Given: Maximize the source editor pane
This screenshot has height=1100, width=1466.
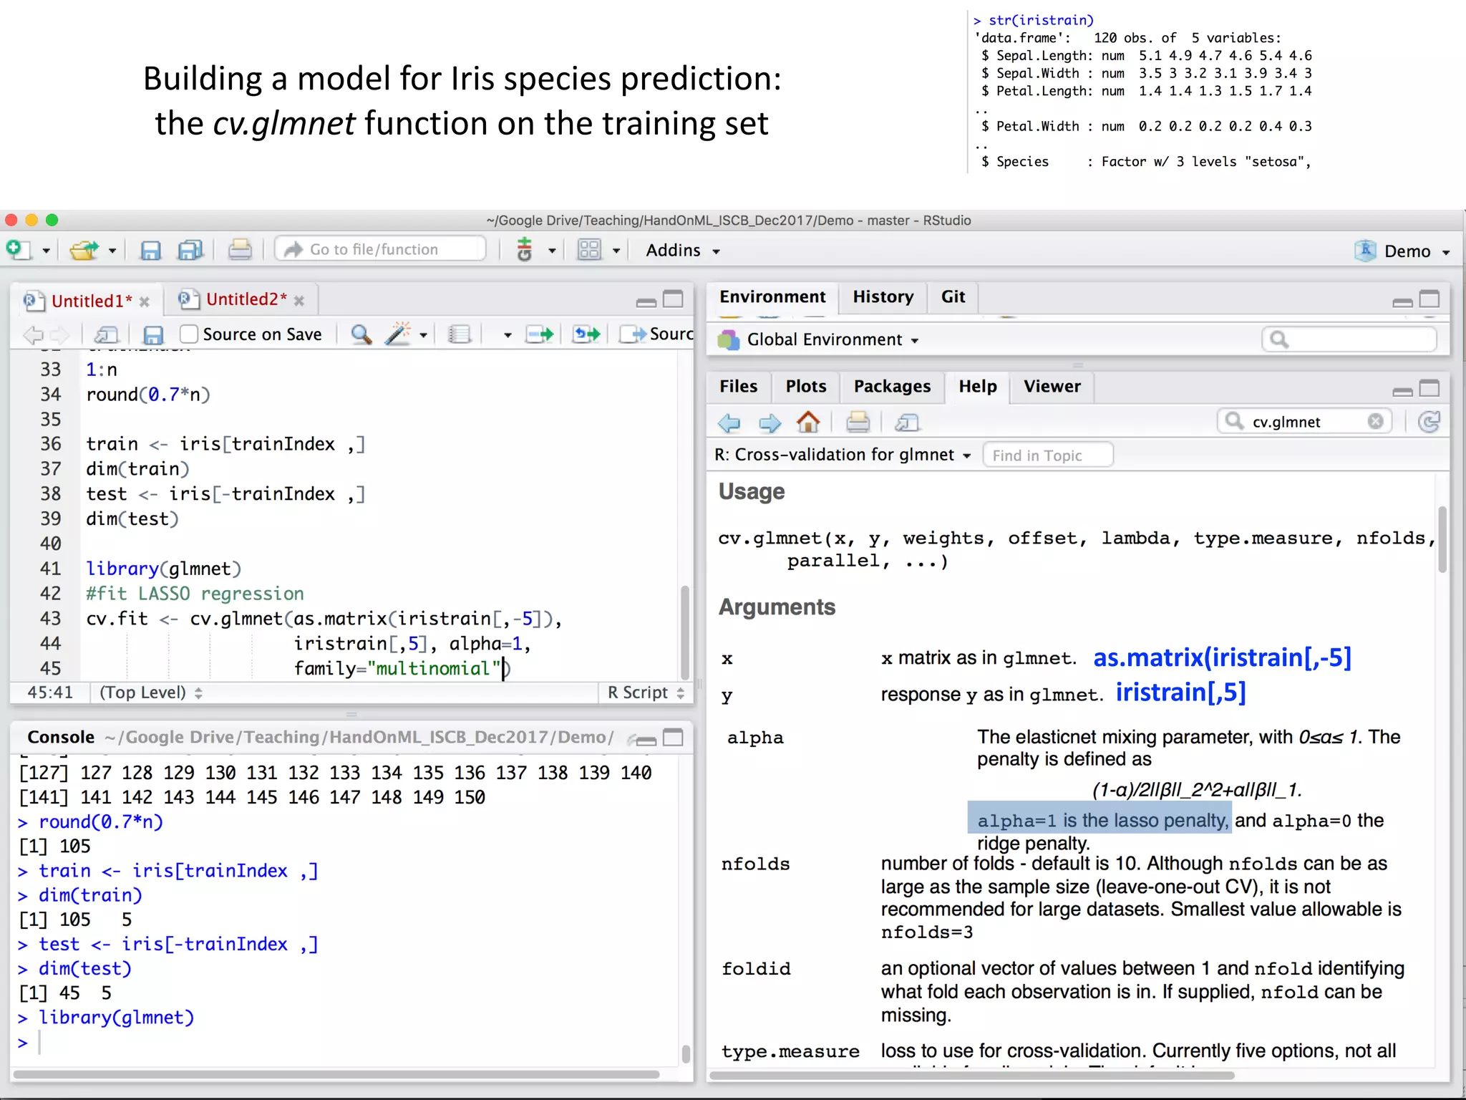Looking at the screenshot, I should tap(673, 299).
